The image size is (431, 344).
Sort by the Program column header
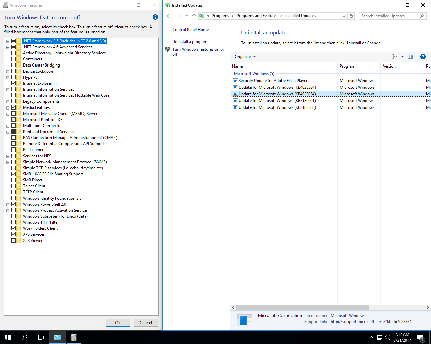359,66
